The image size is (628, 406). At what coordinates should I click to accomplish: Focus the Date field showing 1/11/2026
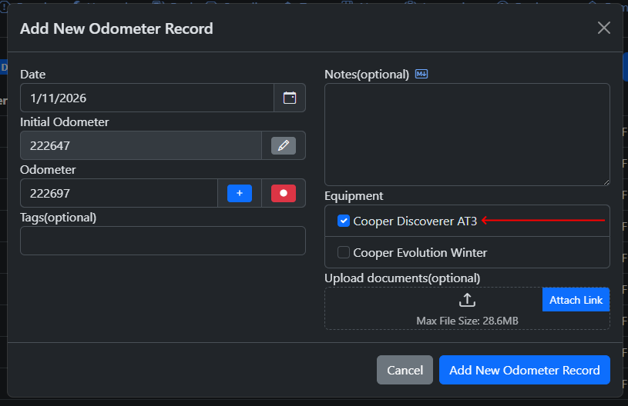pyautogui.click(x=146, y=98)
